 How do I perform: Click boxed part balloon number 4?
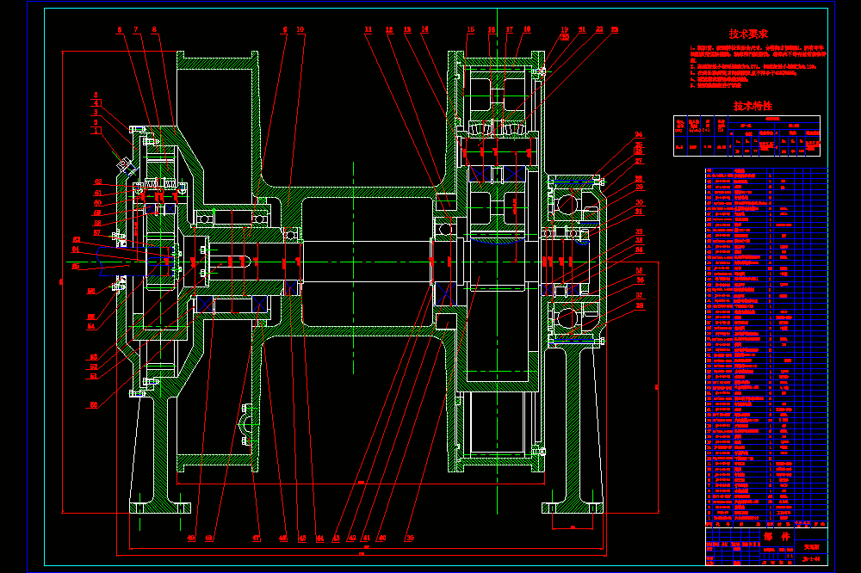[x=96, y=103]
